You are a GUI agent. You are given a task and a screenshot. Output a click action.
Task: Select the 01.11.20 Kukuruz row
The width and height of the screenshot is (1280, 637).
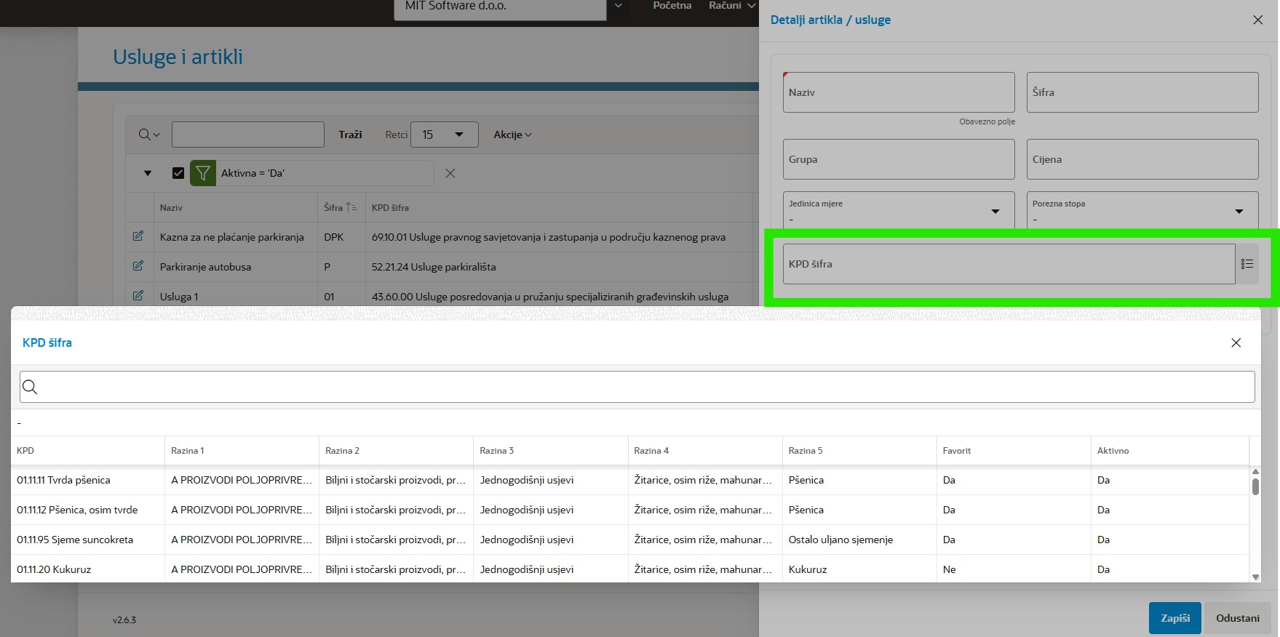(x=54, y=569)
